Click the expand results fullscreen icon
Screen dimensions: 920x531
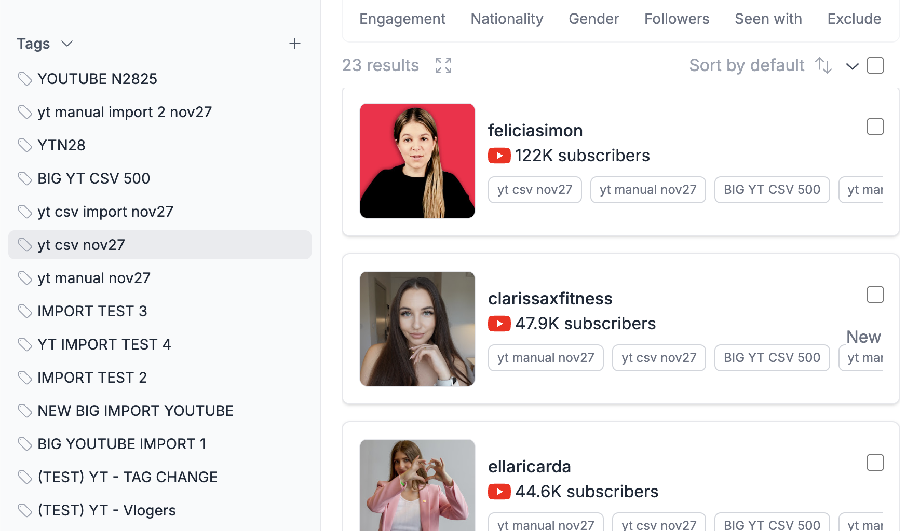tap(443, 65)
